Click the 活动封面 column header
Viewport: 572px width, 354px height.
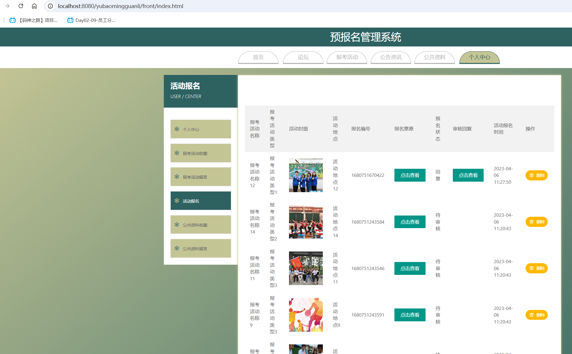(x=298, y=129)
